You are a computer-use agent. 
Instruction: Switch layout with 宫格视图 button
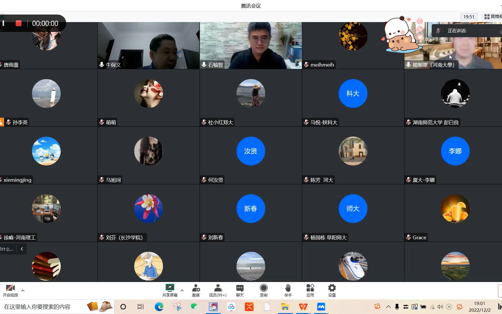pyautogui.click(x=493, y=17)
